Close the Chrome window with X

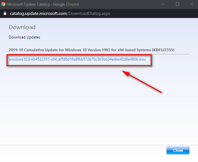192,4
